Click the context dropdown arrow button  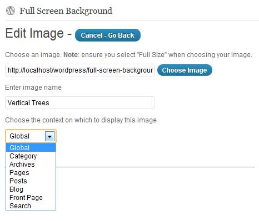pos(49,136)
